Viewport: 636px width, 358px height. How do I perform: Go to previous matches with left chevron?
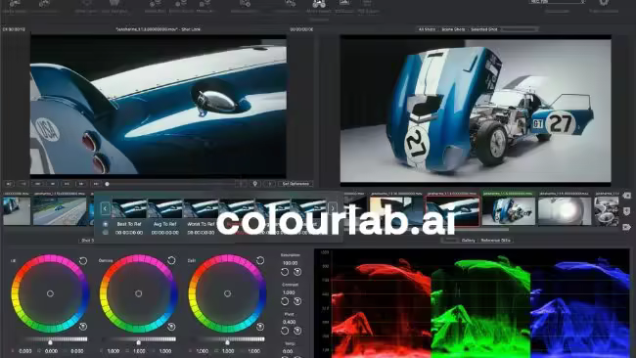pyautogui.click(x=105, y=208)
